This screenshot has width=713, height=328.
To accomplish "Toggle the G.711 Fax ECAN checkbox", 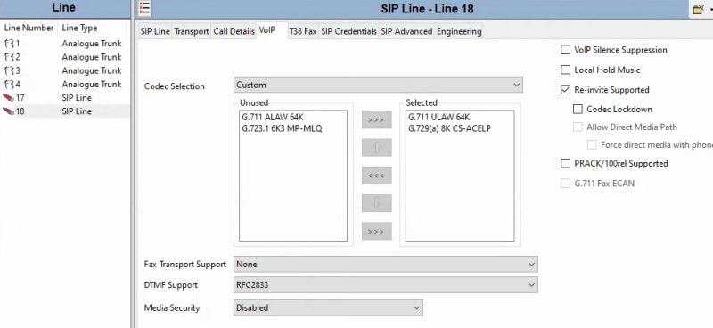I will click(565, 184).
